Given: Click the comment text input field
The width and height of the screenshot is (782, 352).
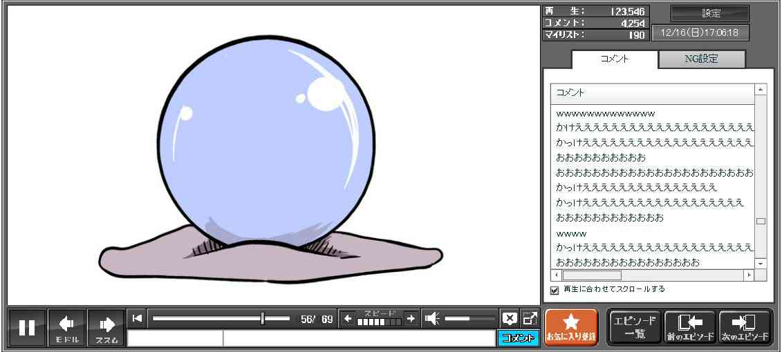Looking at the screenshot, I should (358, 338).
